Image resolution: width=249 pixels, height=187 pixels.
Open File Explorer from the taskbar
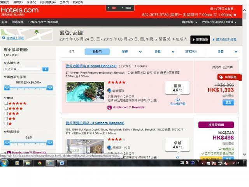tap(28, 163)
